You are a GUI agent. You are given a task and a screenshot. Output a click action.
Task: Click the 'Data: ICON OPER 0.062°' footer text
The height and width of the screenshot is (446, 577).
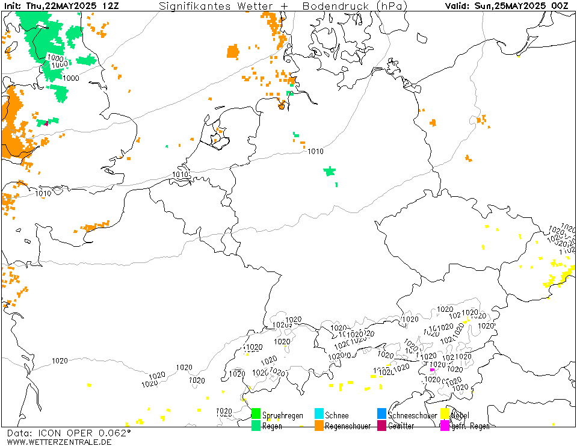pyautogui.click(x=69, y=433)
